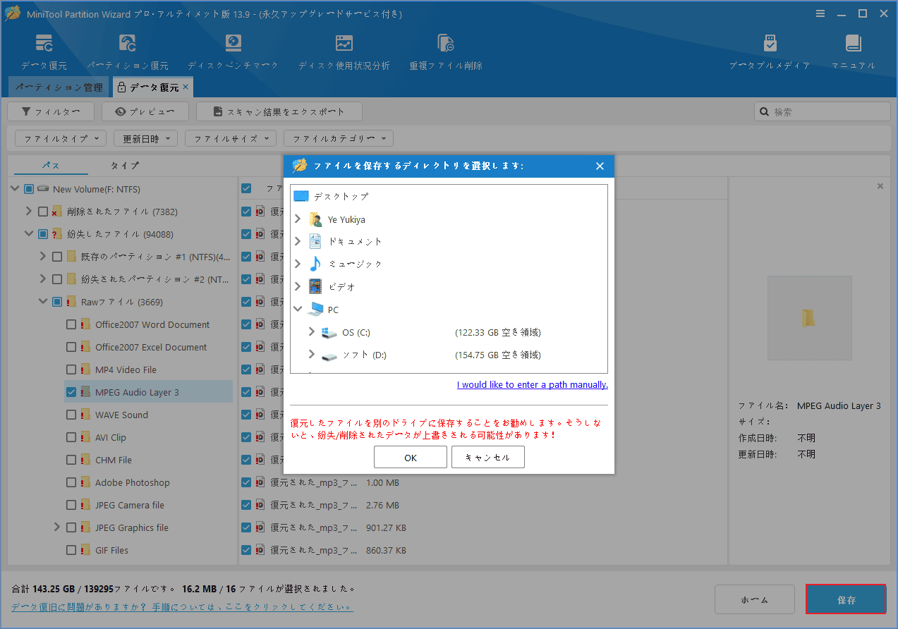Select the CHM File tree item
This screenshot has width=898, height=629.
[114, 460]
